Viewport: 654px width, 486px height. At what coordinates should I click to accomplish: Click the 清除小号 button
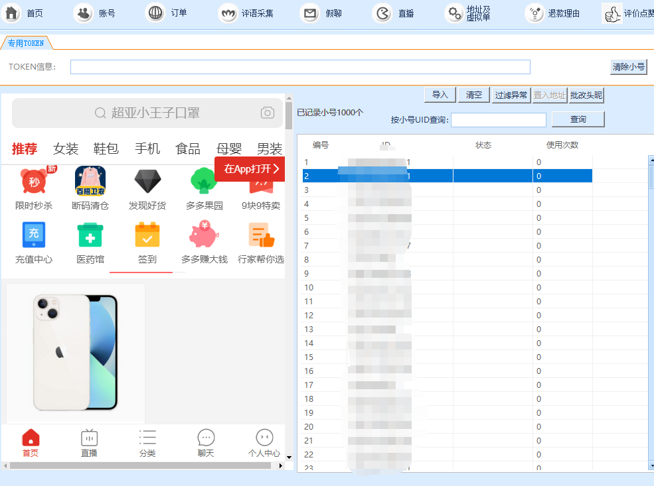pyautogui.click(x=629, y=66)
